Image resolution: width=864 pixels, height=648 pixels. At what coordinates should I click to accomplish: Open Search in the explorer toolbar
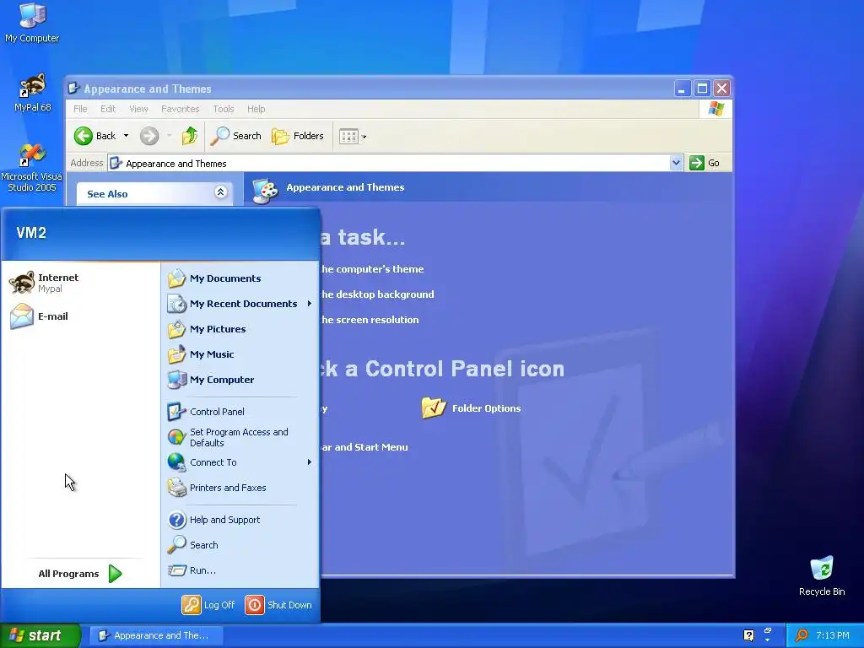(x=236, y=136)
